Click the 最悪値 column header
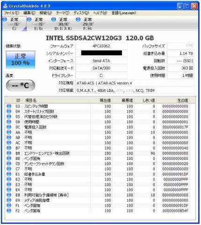Screen dimensions: 201x225 click(123, 100)
